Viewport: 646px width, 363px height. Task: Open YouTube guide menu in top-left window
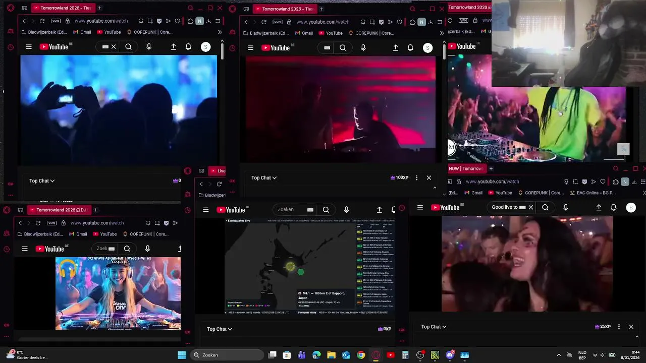tap(29, 47)
